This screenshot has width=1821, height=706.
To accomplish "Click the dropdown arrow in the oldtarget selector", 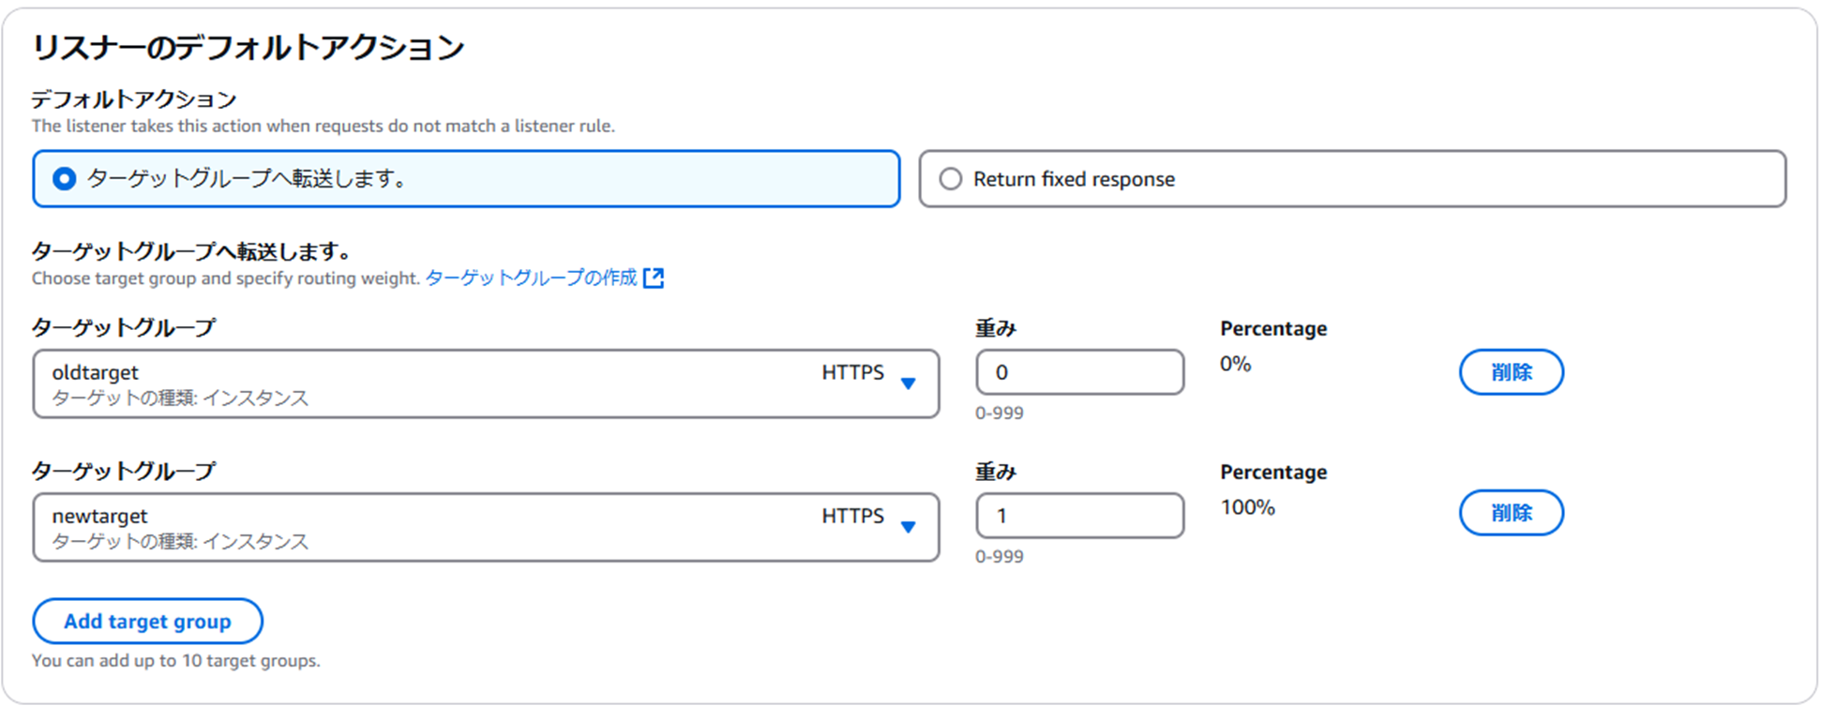I will (908, 383).
